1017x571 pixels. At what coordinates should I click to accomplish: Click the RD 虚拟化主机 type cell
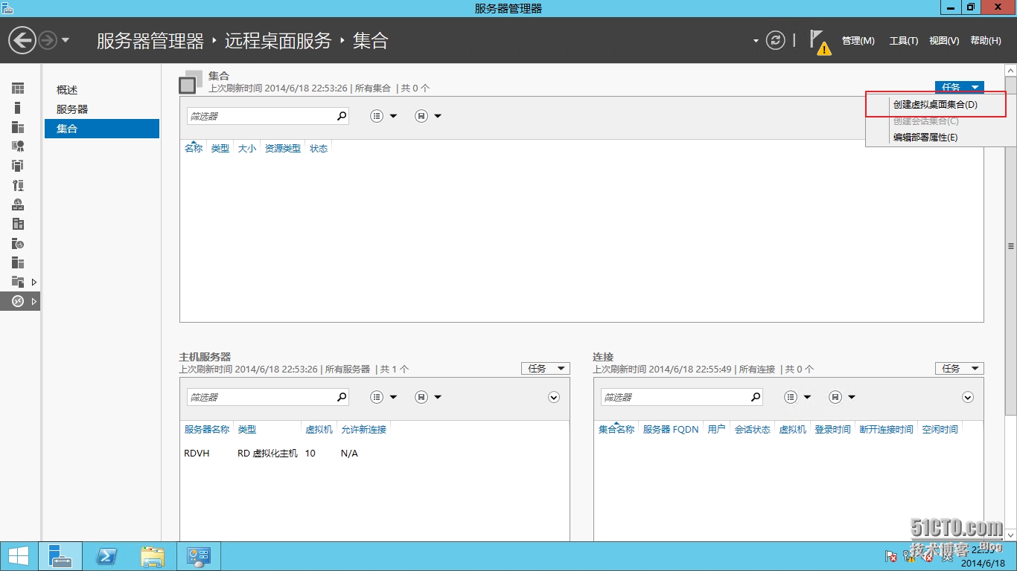(267, 453)
